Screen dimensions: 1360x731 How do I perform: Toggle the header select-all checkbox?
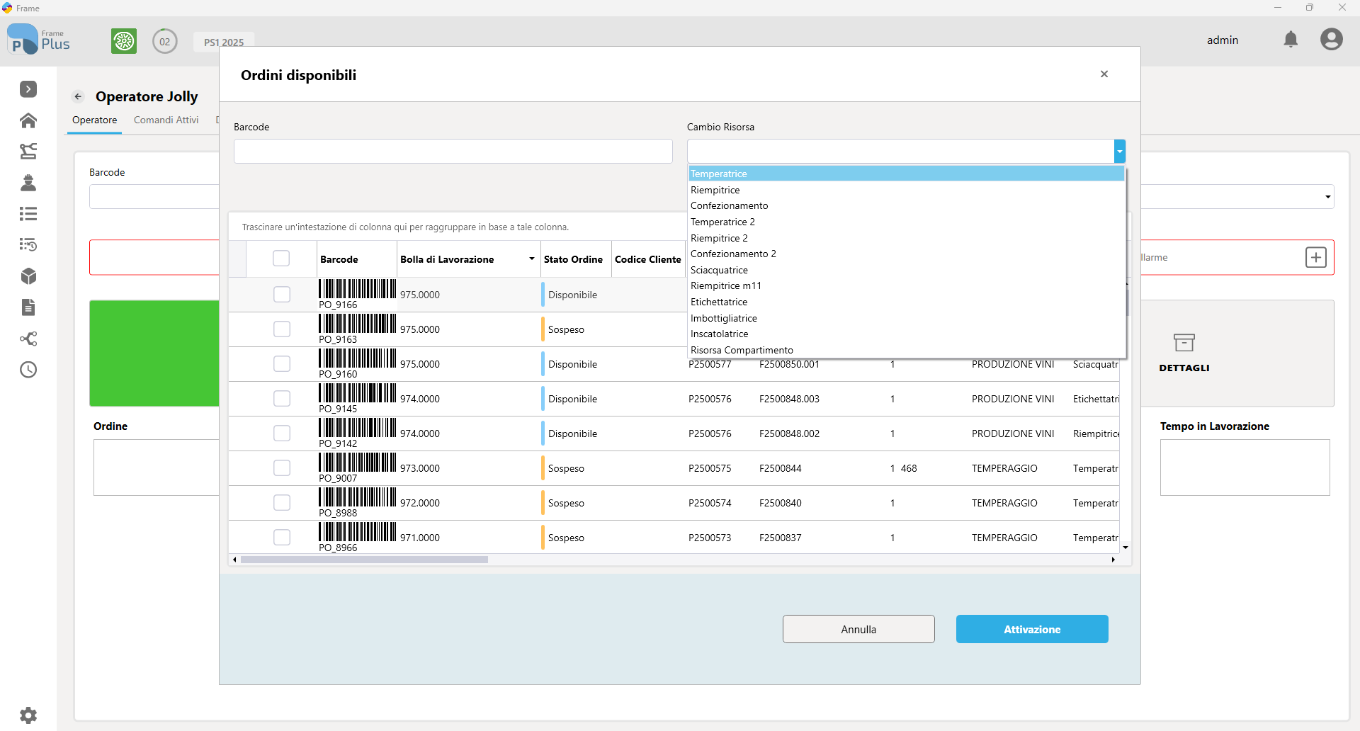281,259
